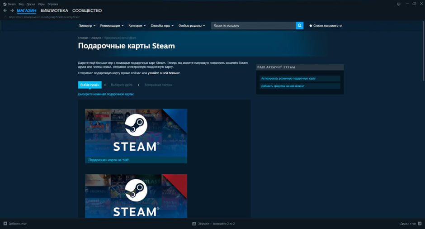Click the downloads status icon
This screenshot has width=425, height=229.
194,224
